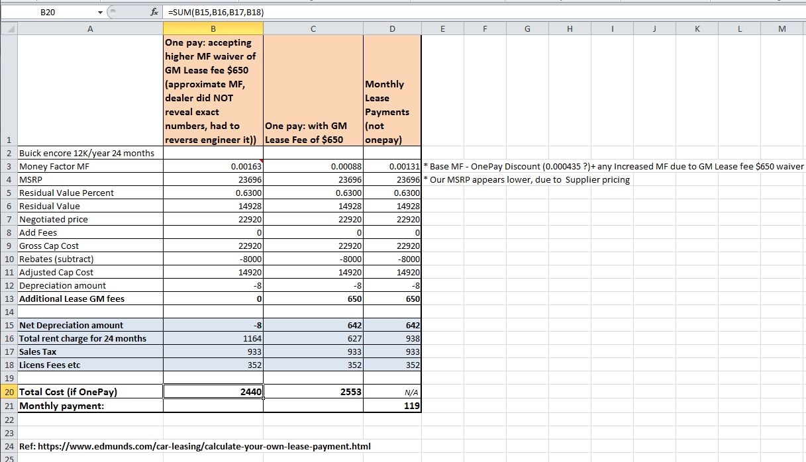Select the 'Buick encore 12K/year 24 months' cell
The height and width of the screenshot is (462, 806).
point(90,153)
